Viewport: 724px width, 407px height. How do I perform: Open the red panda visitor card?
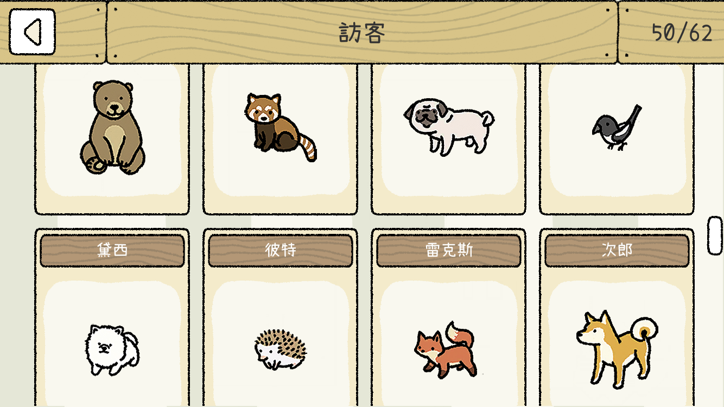point(280,128)
